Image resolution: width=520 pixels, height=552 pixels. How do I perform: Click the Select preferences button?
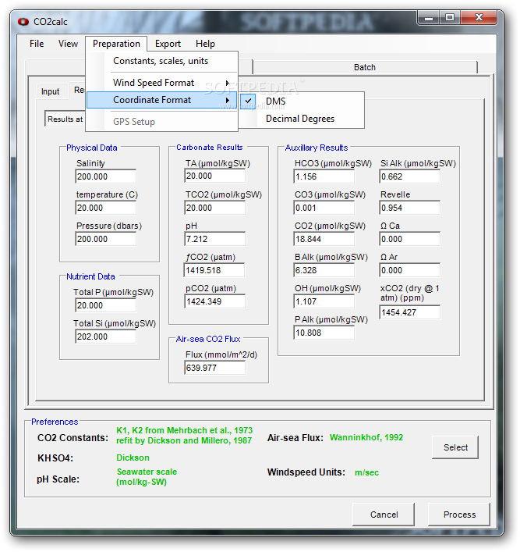pos(455,447)
